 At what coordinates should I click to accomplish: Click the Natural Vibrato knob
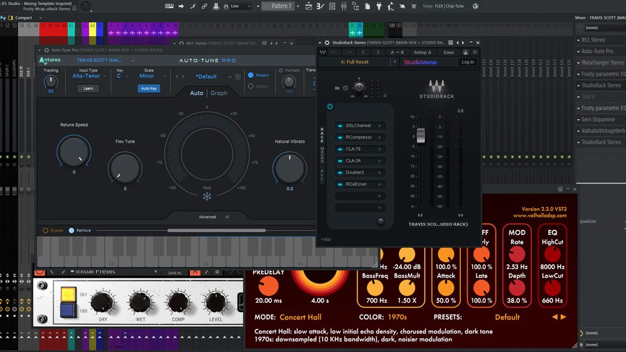[290, 168]
